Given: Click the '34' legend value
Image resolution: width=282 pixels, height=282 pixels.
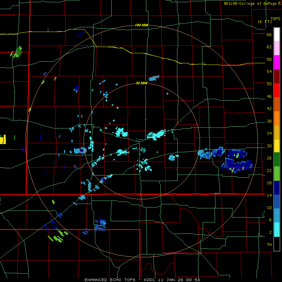Looking at the screenshot, I should point(269,133).
